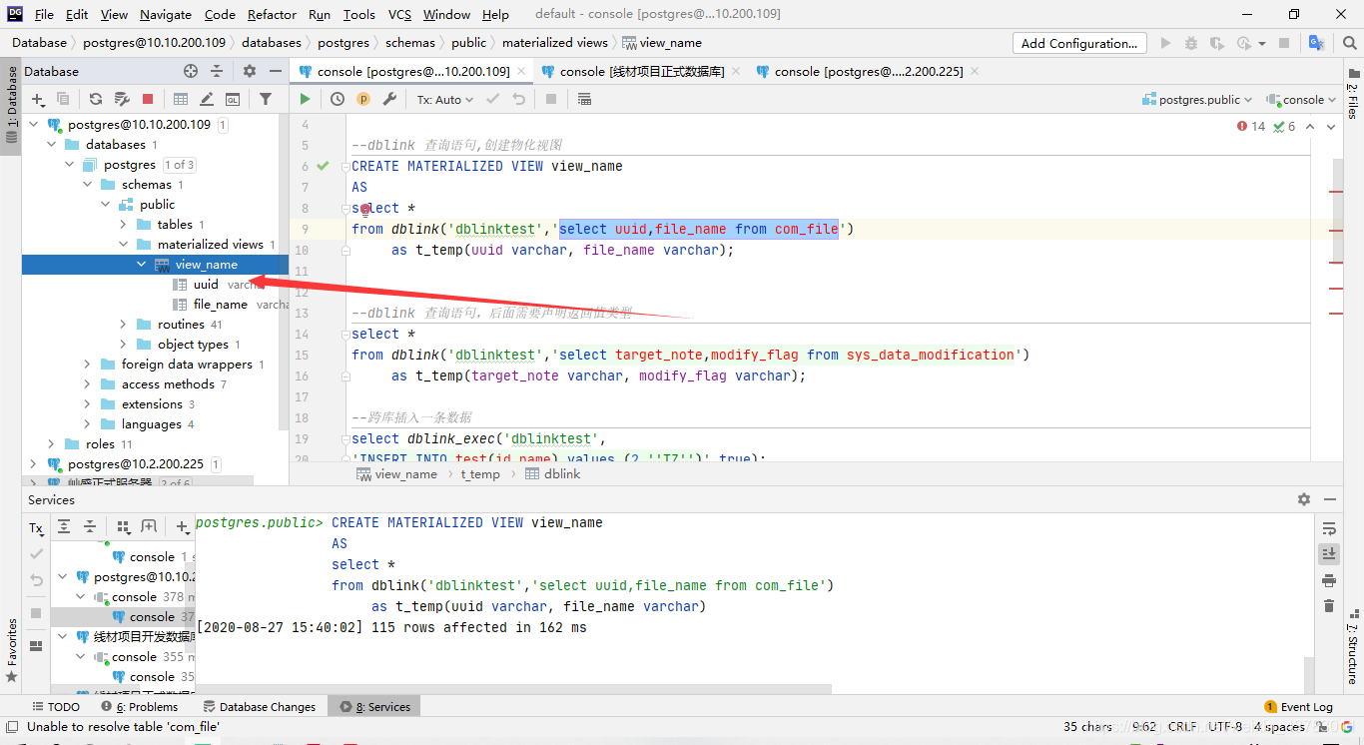Click 'materialized views' in the breadcrumb bar
1364x745 pixels.
tap(554, 43)
